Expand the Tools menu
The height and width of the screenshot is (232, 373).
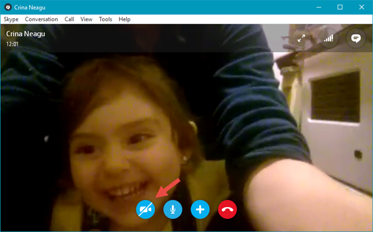point(105,19)
